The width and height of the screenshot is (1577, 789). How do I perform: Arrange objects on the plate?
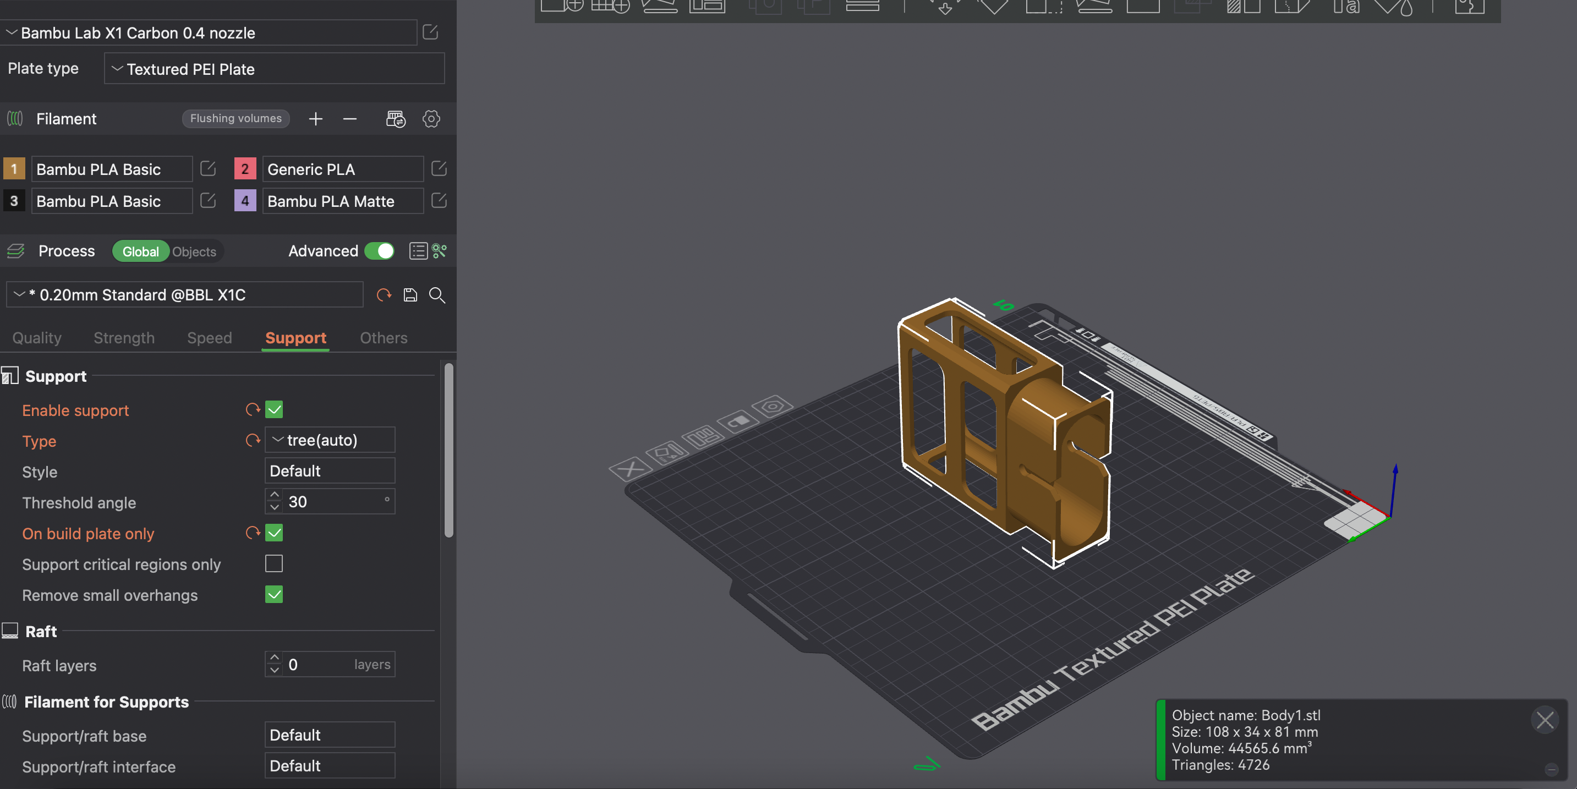[x=703, y=437]
